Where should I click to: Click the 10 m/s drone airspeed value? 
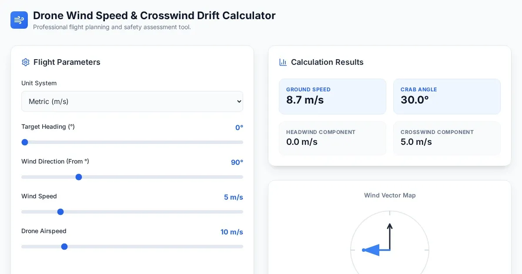pyautogui.click(x=231, y=232)
